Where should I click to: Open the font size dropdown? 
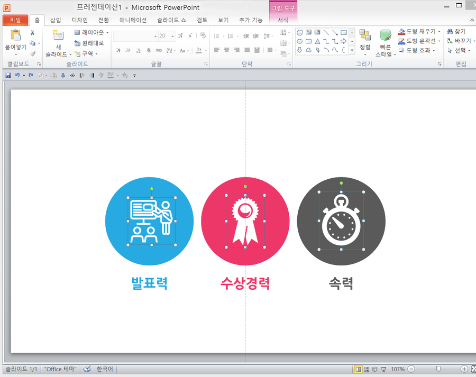[173, 36]
